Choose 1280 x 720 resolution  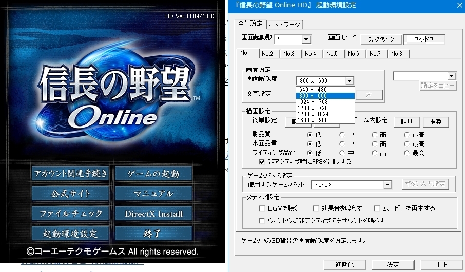pos(325,108)
